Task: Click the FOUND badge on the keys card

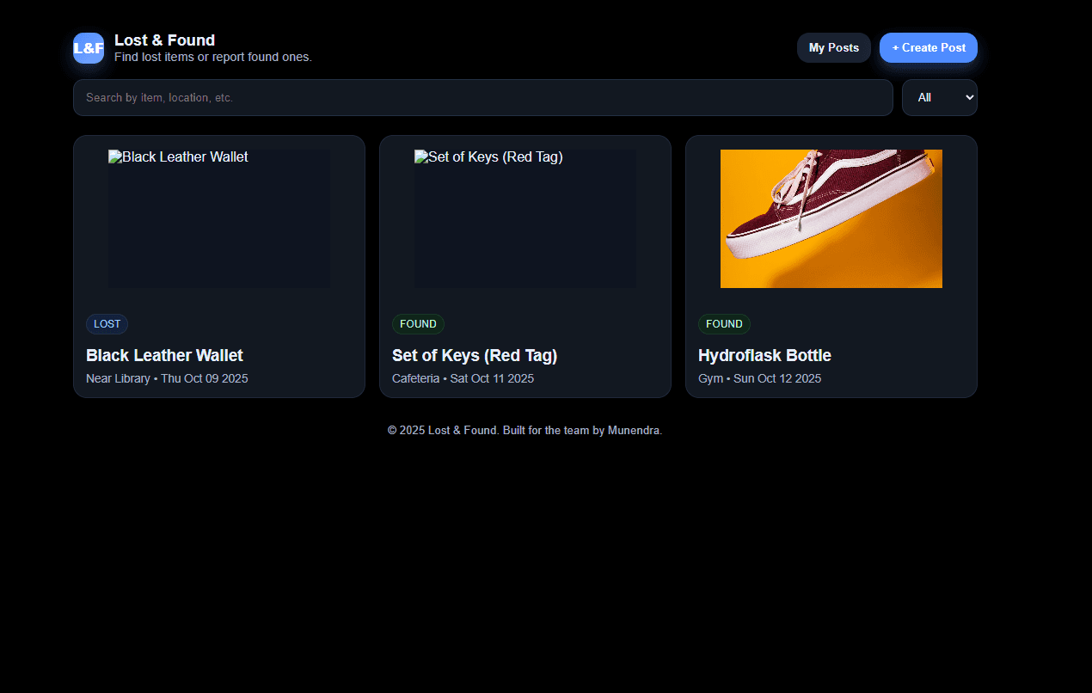Action: coord(418,323)
